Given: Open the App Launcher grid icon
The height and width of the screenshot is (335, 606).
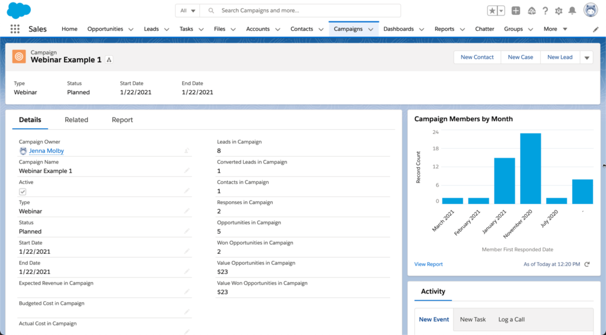Looking at the screenshot, I should point(15,29).
